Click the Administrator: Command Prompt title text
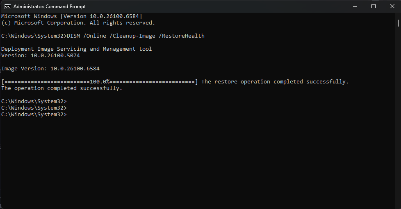401x209 pixels. pyautogui.click(x=50, y=7)
